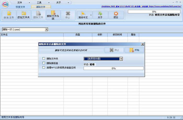Sort by the 类型 column header
This screenshot has height=120, width=183.
point(78,35)
